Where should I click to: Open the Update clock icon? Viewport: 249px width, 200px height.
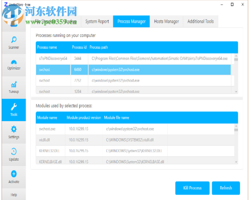[14, 151]
